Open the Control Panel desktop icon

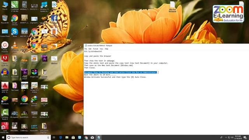5,33
